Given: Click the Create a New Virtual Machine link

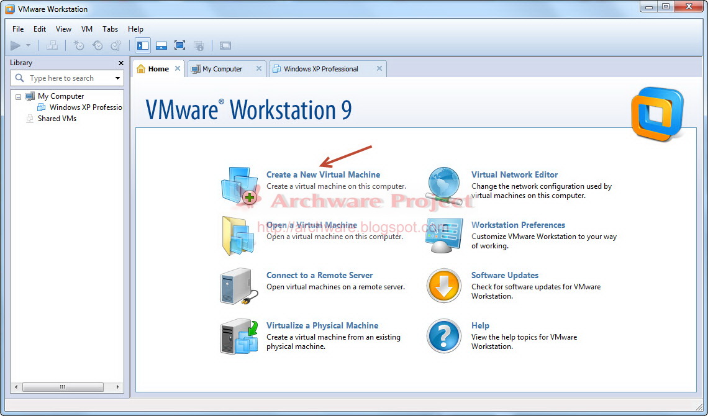Looking at the screenshot, I should click(x=324, y=174).
